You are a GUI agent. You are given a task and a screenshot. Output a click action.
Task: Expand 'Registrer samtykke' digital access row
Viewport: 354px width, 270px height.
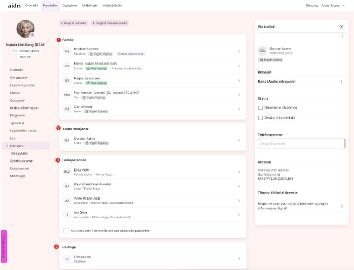click(x=341, y=205)
